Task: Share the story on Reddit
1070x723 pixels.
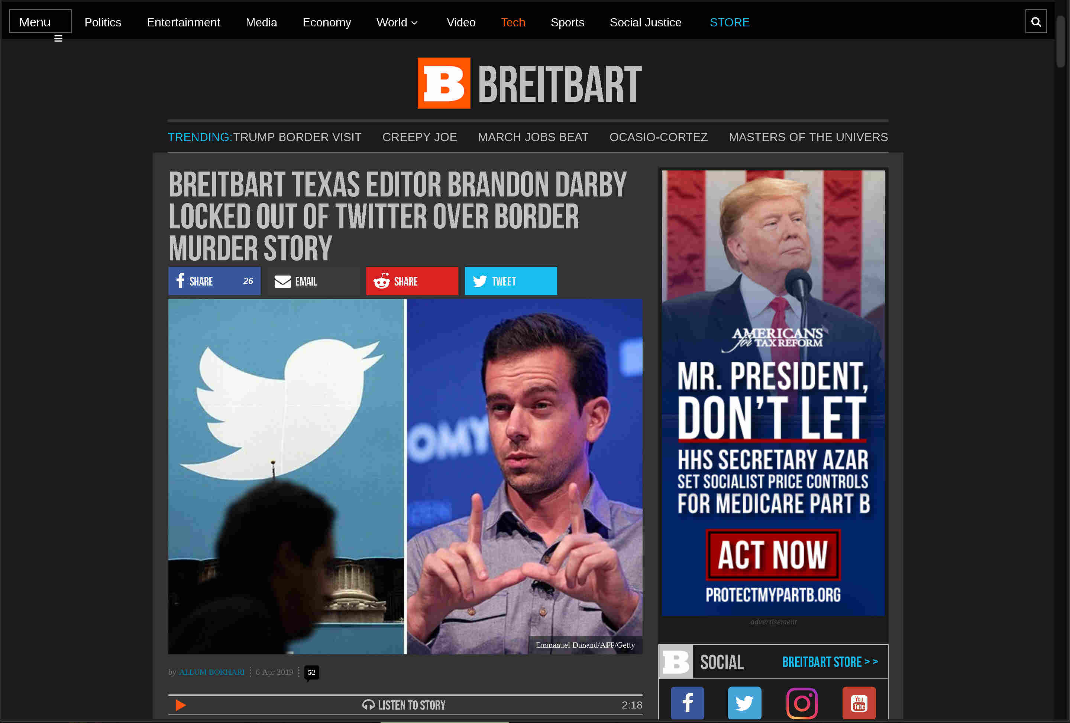Action: 411,281
